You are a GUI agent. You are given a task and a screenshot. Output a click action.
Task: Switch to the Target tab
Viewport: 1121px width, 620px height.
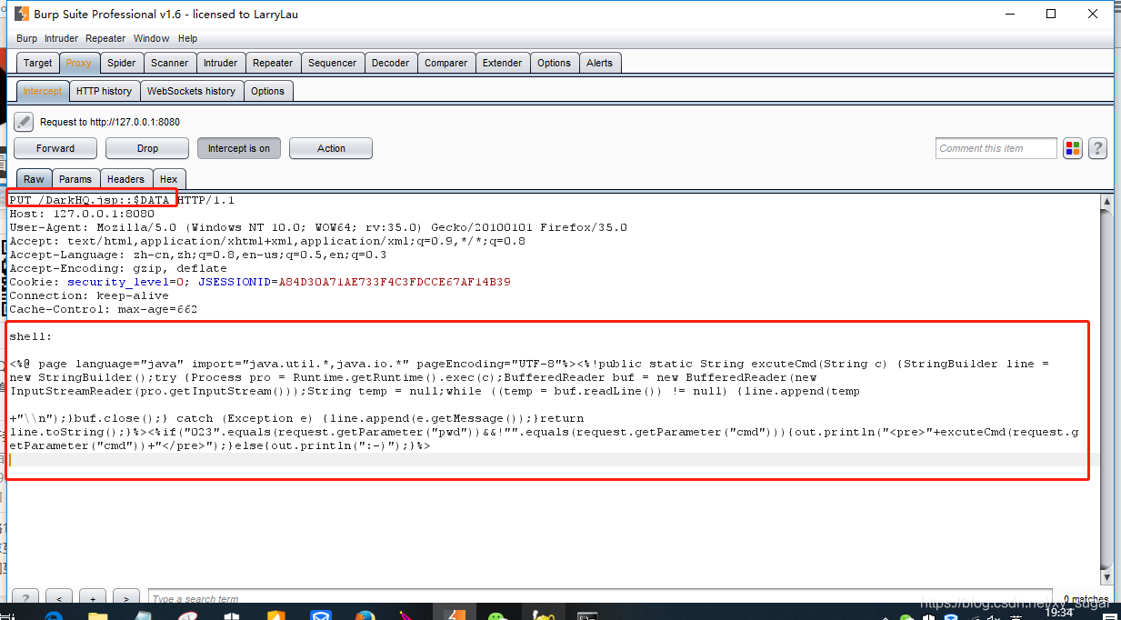point(38,63)
